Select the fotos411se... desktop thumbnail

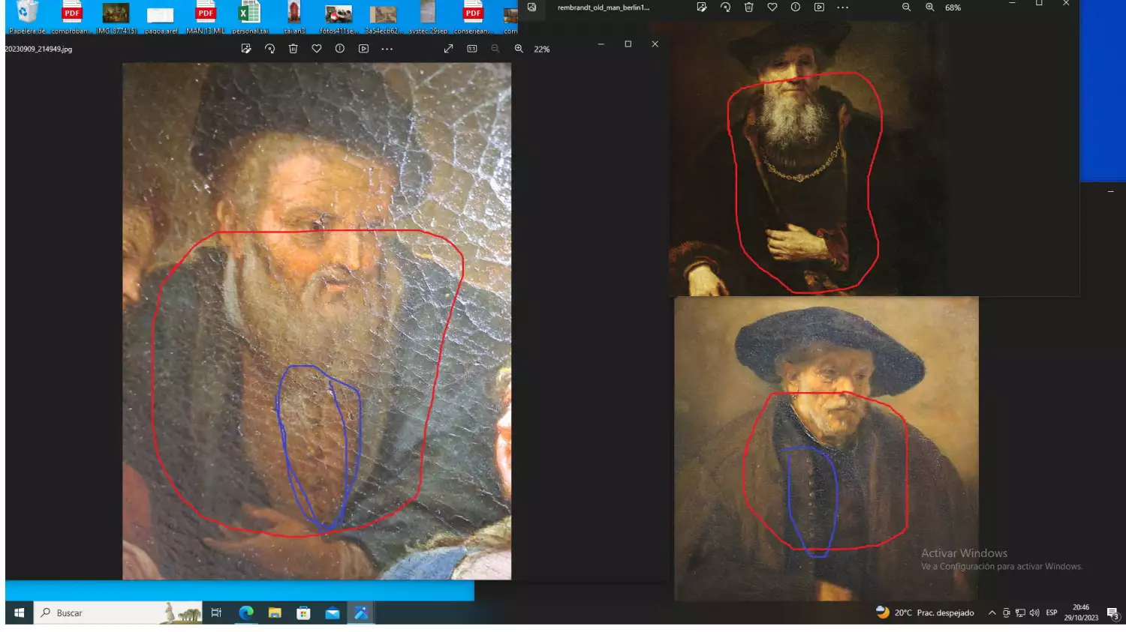339,18
